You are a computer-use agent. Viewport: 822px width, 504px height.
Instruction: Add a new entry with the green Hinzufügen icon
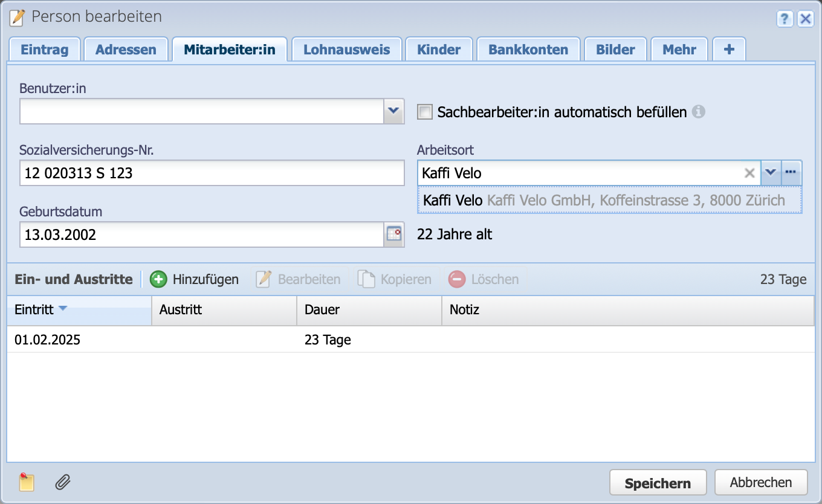click(158, 279)
